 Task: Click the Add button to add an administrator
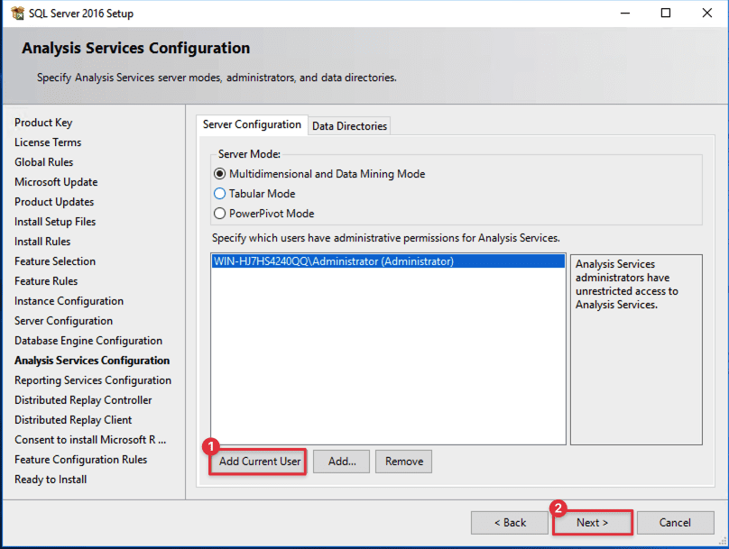click(x=341, y=461)
